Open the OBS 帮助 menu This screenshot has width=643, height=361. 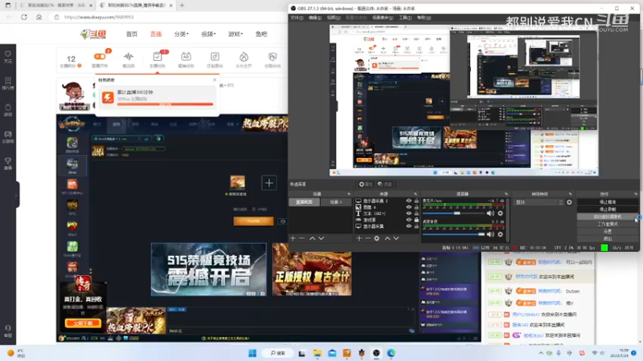[x=424, y=18]
